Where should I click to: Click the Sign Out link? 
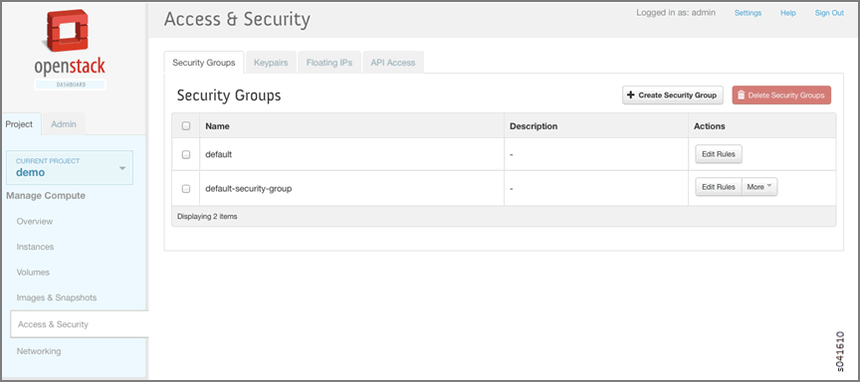pos(829,13)
